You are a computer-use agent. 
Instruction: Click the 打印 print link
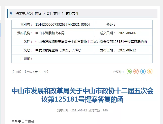coord(17,72)
